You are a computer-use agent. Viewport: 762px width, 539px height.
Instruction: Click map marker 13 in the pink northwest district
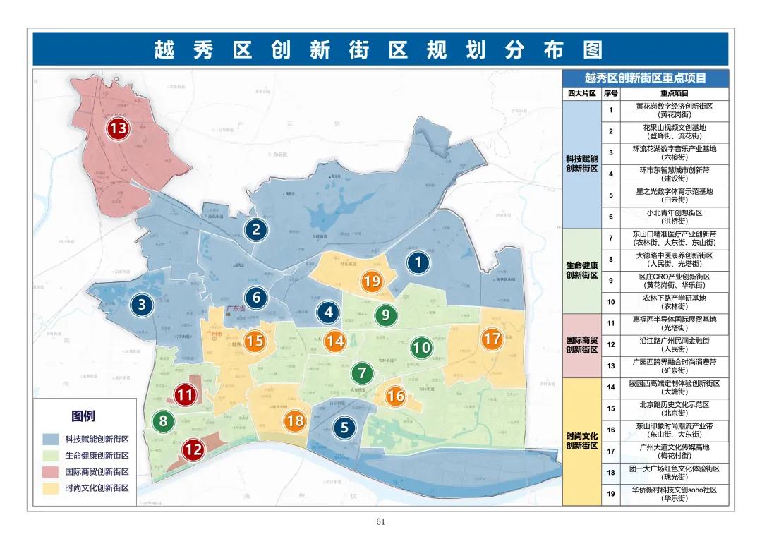[119, 129]
